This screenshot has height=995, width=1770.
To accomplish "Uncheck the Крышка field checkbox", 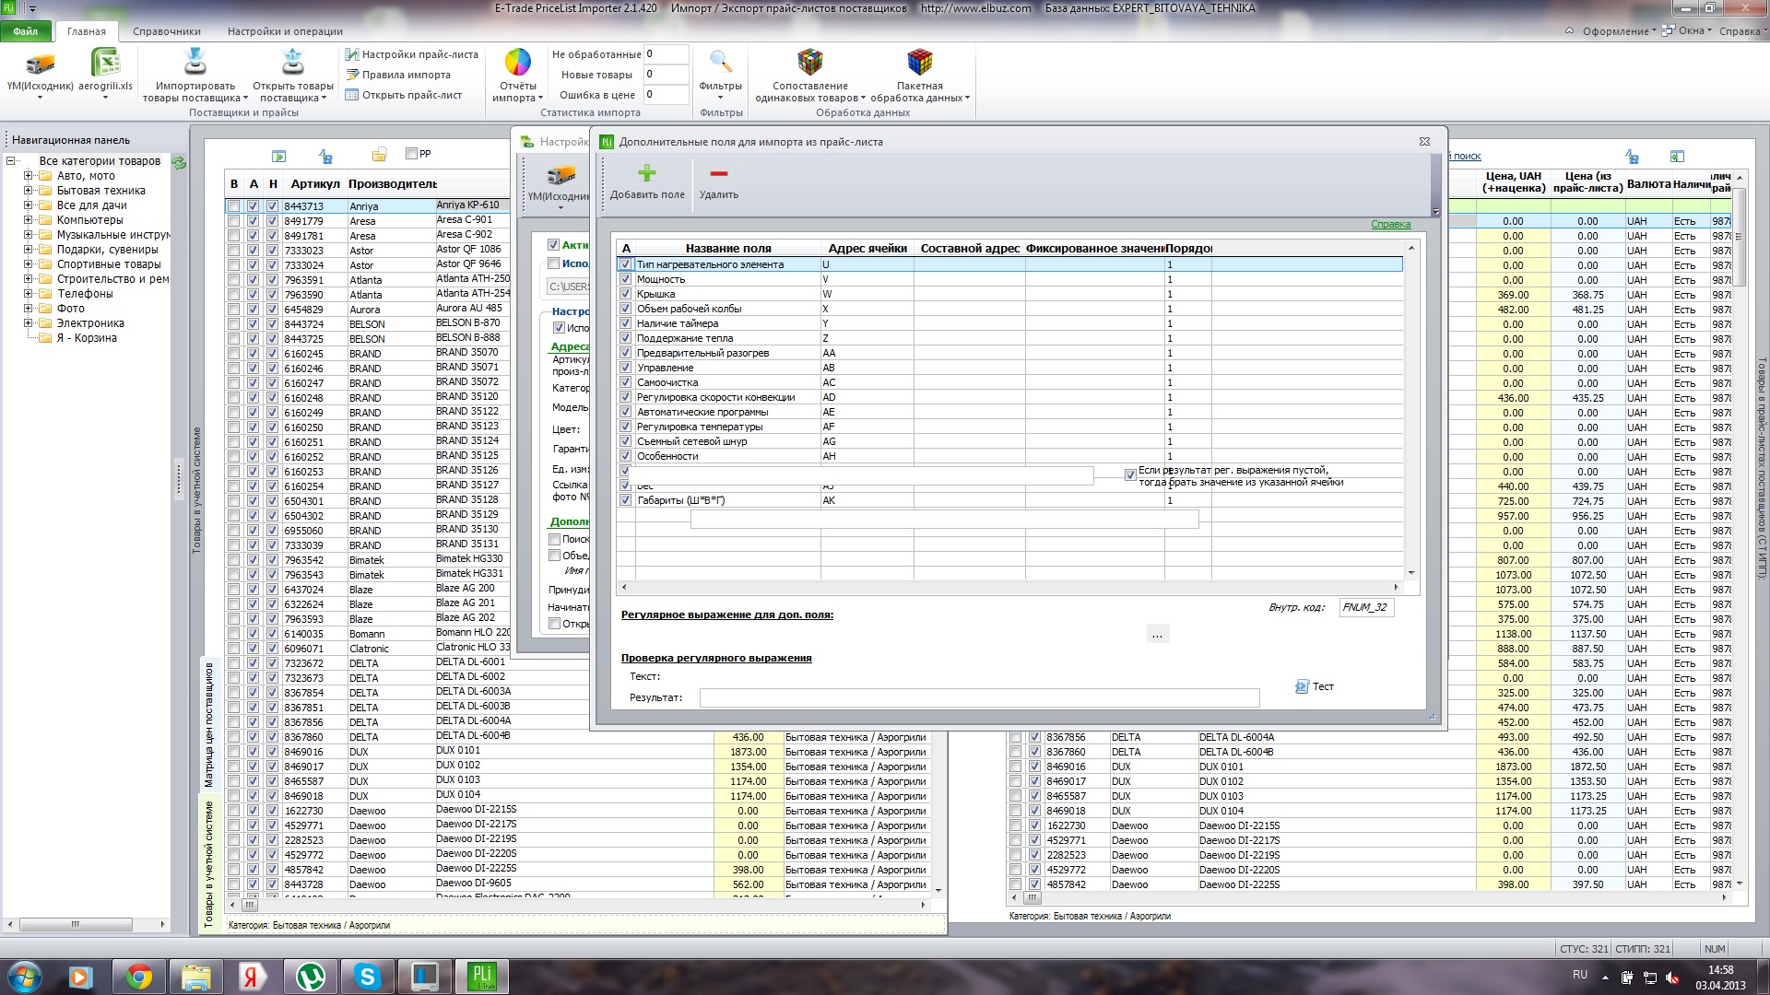I will [626, 294].
